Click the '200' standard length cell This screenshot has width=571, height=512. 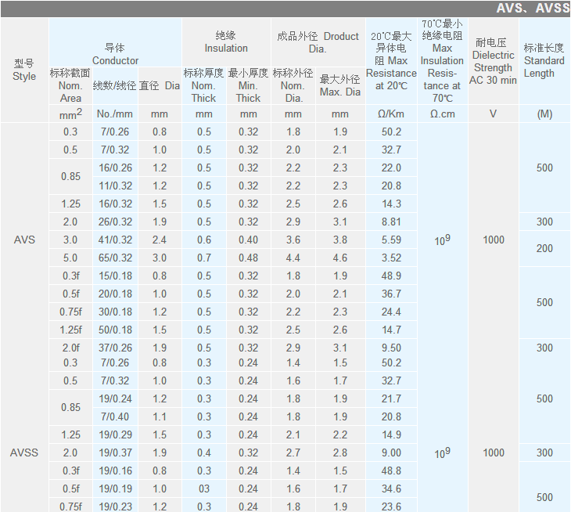[x=544, y=248]
